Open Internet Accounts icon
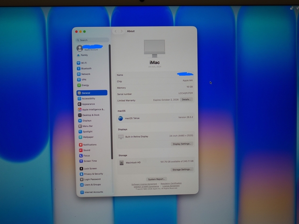The image size is (299, 224). pos(82,192)
